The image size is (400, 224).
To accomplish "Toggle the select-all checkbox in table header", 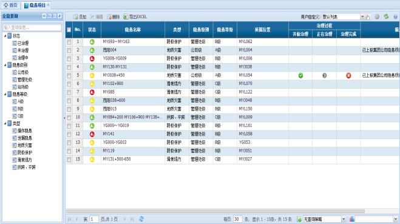I will 69,30.
